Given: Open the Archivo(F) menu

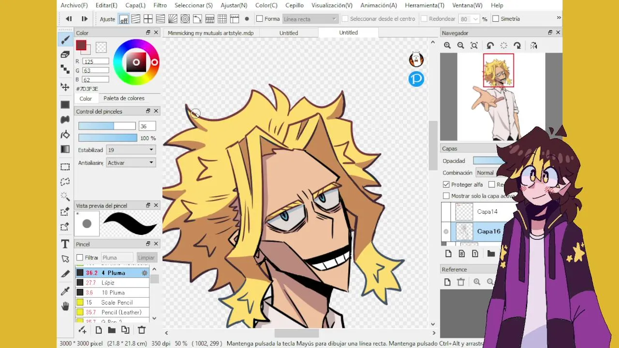Looking at the screenshot, I should click(74, 5).
